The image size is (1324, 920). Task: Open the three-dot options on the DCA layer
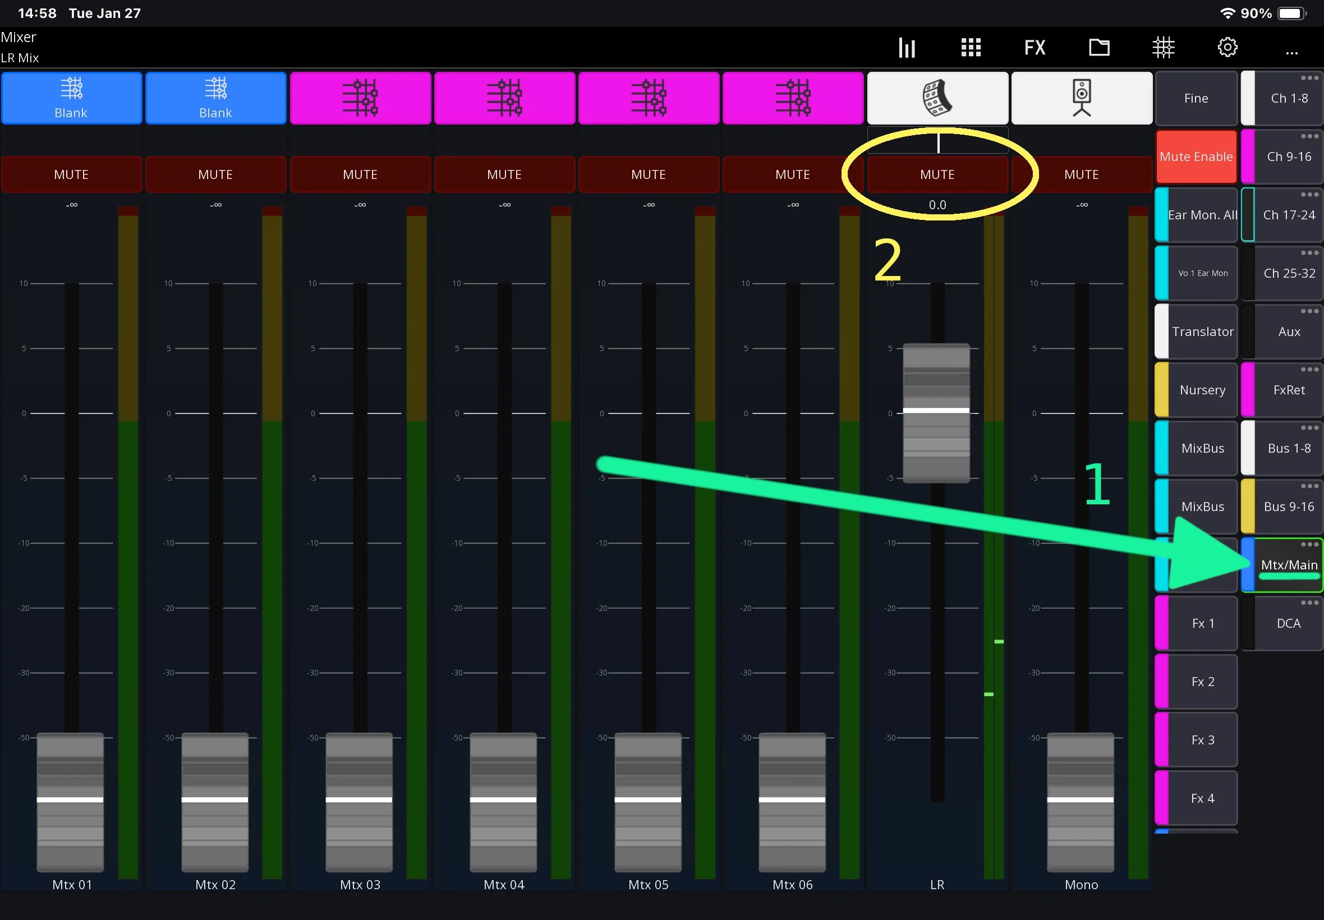[x=1309, y=603]
